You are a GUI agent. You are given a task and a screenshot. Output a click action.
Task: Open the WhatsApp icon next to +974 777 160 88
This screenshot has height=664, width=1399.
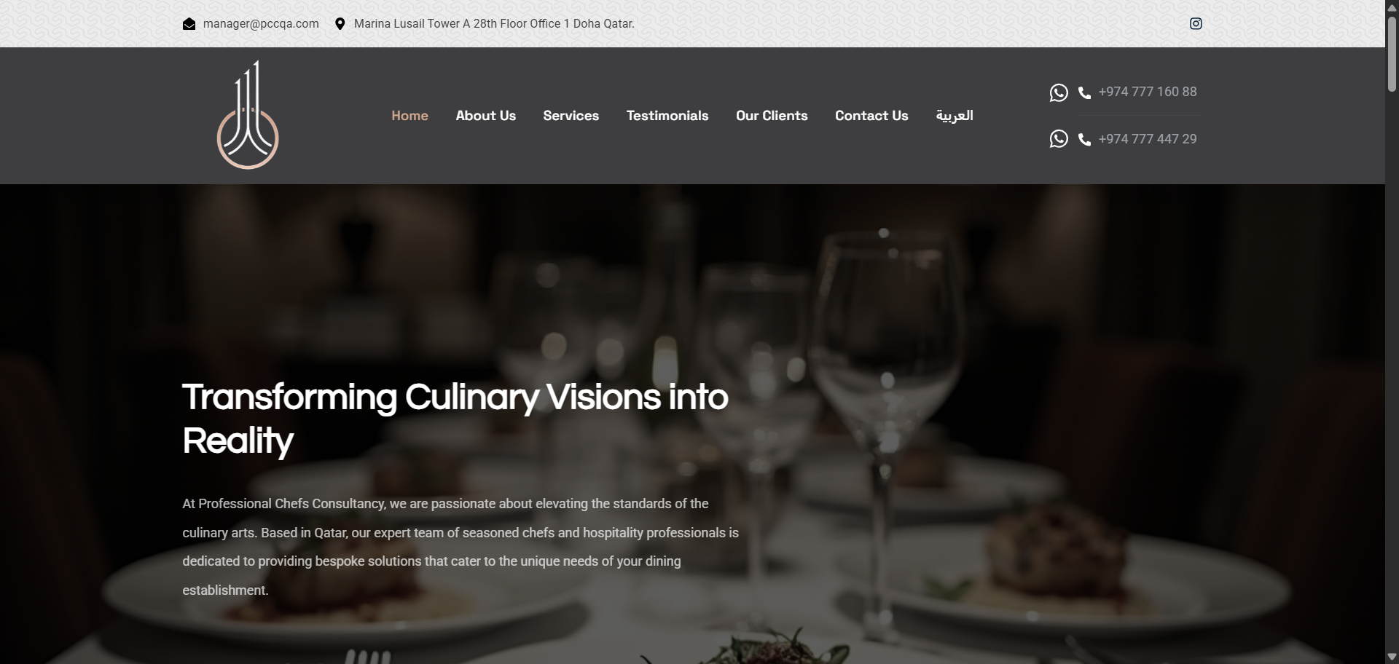tap(1059, 92)
